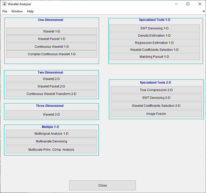Screen dimensions: 206x193
Task: Click the Close button at bottom
Action: point(102,185)
